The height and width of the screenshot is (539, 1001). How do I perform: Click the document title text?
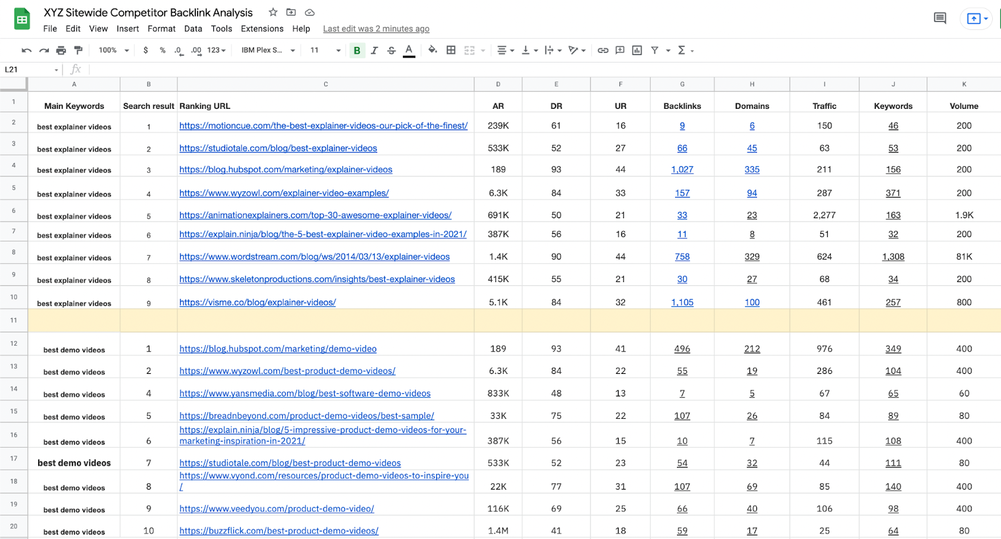click(x=148, y=13)
